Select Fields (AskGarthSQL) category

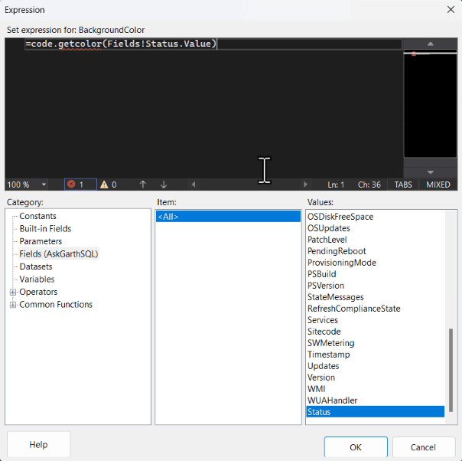59,254
